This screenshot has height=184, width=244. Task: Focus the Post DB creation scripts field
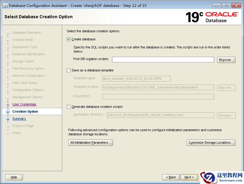tap(163, 60)
